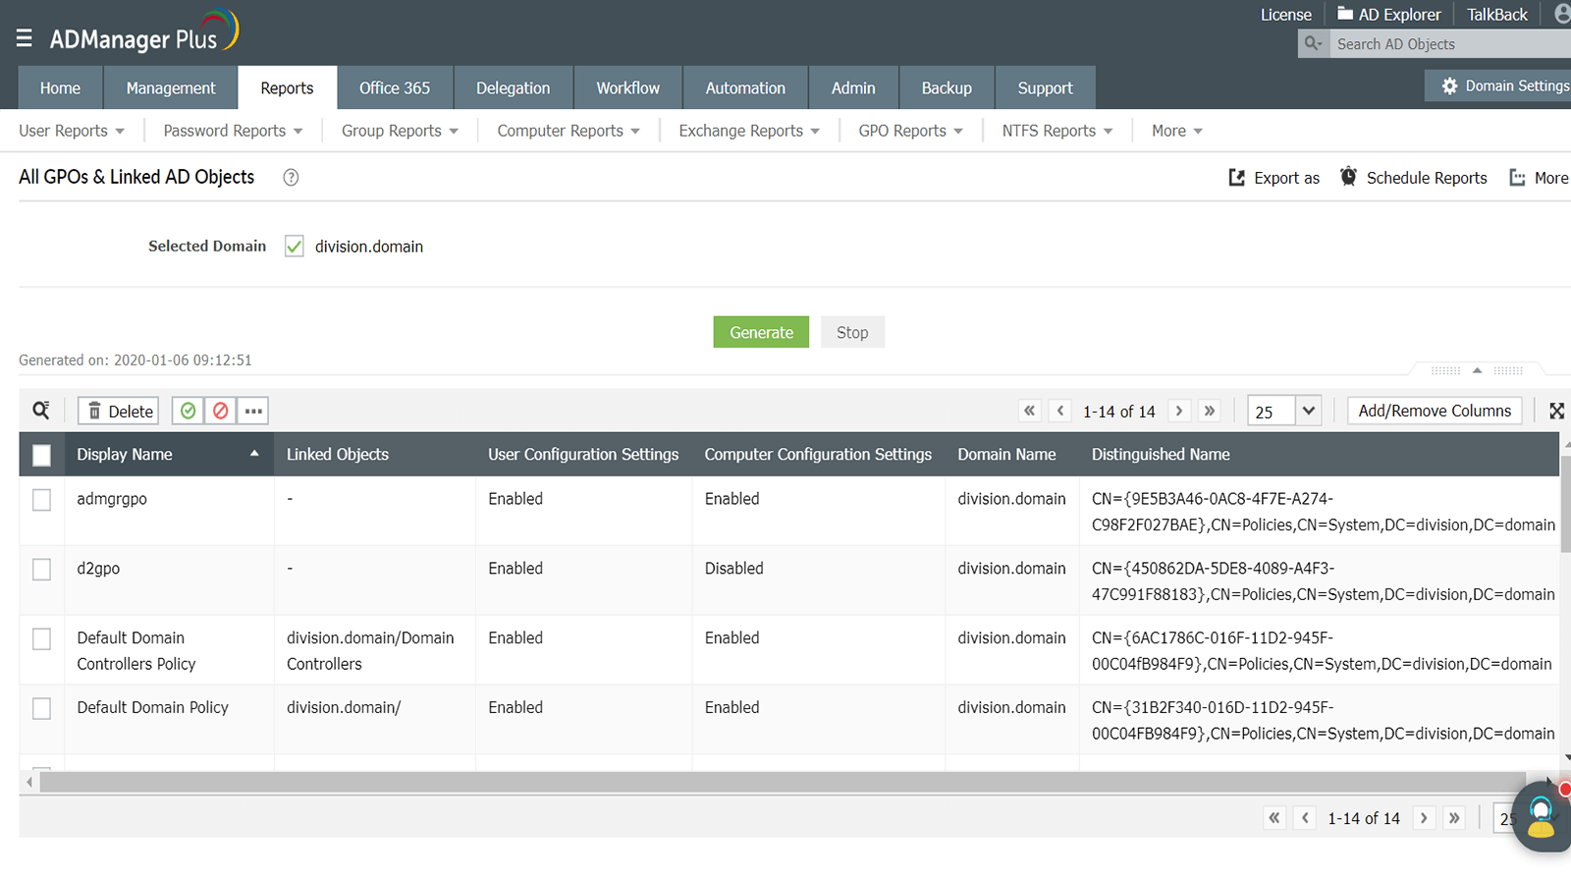The height and width of the screenshot is (884, 1571).
Task: Go to previous page in top pager
Action: coord(1060,411)
